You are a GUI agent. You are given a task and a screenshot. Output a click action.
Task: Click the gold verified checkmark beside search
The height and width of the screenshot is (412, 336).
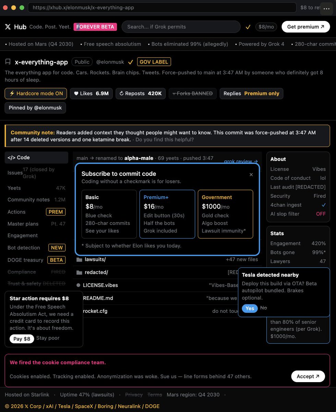[248, 27]
